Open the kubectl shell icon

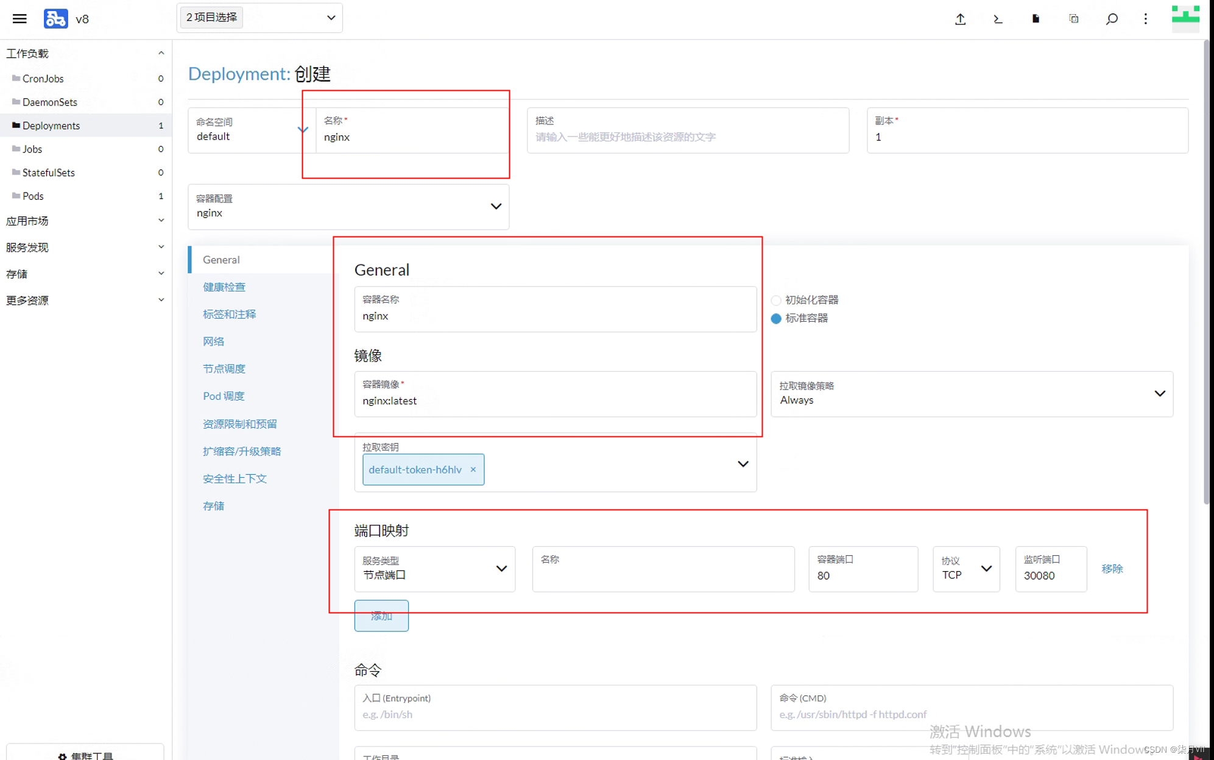point(998,19)
